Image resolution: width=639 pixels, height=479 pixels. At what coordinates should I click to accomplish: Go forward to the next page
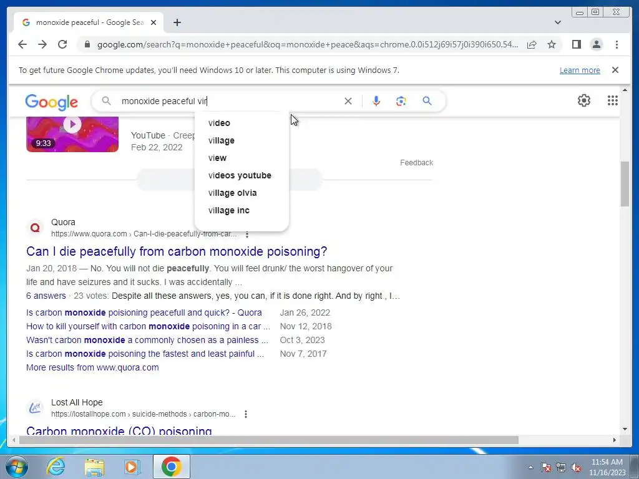click(x=42, y=44)
